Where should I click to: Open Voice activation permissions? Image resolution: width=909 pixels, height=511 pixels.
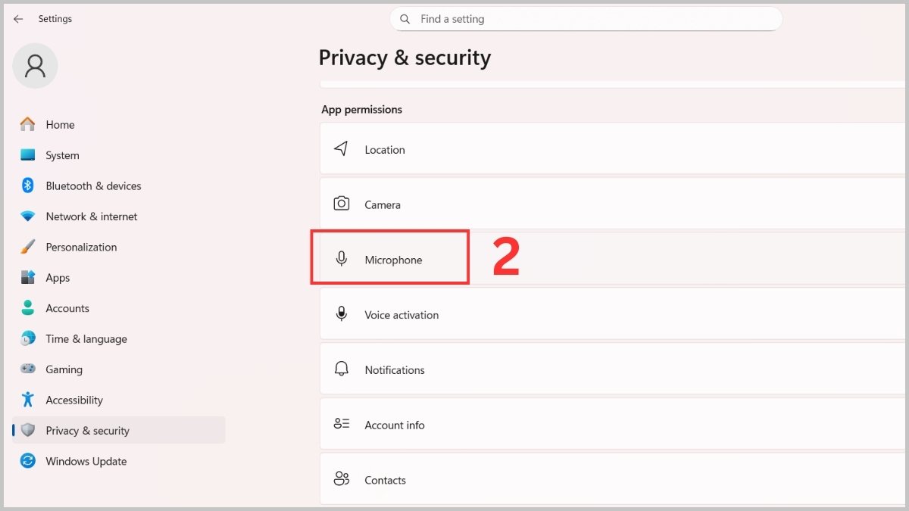click(401, 315)
